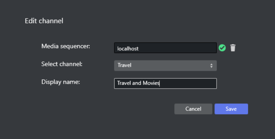Click the word Movies in Display name
Viewport: 275px width, 139px height.
pyautogui.click(x=151, y=83)
